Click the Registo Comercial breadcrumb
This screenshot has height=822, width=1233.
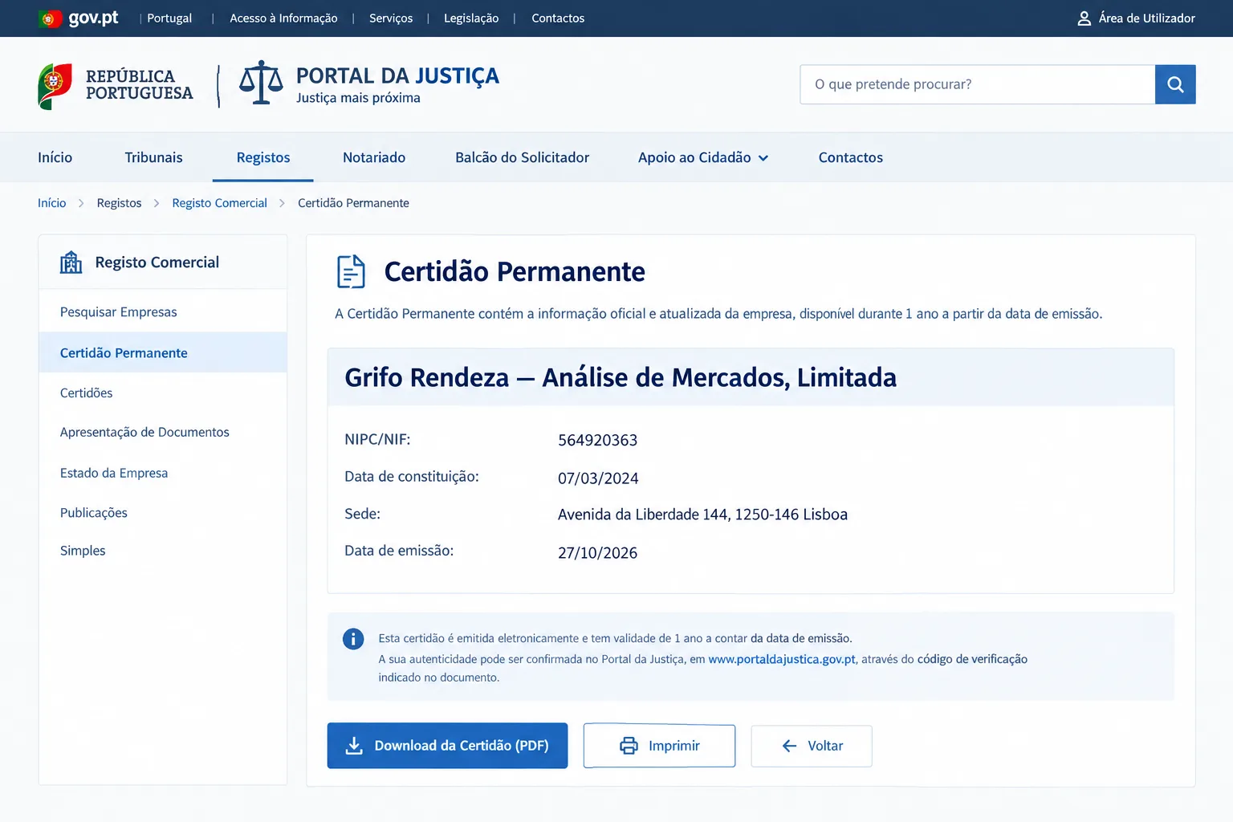pyautogui.click(x=219, y=203)
